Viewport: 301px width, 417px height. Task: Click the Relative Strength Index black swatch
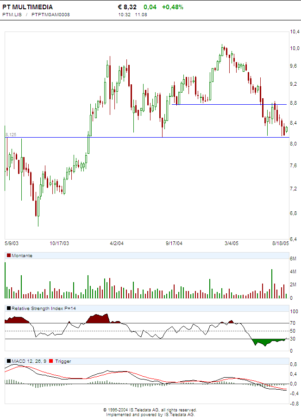point(9,308)
